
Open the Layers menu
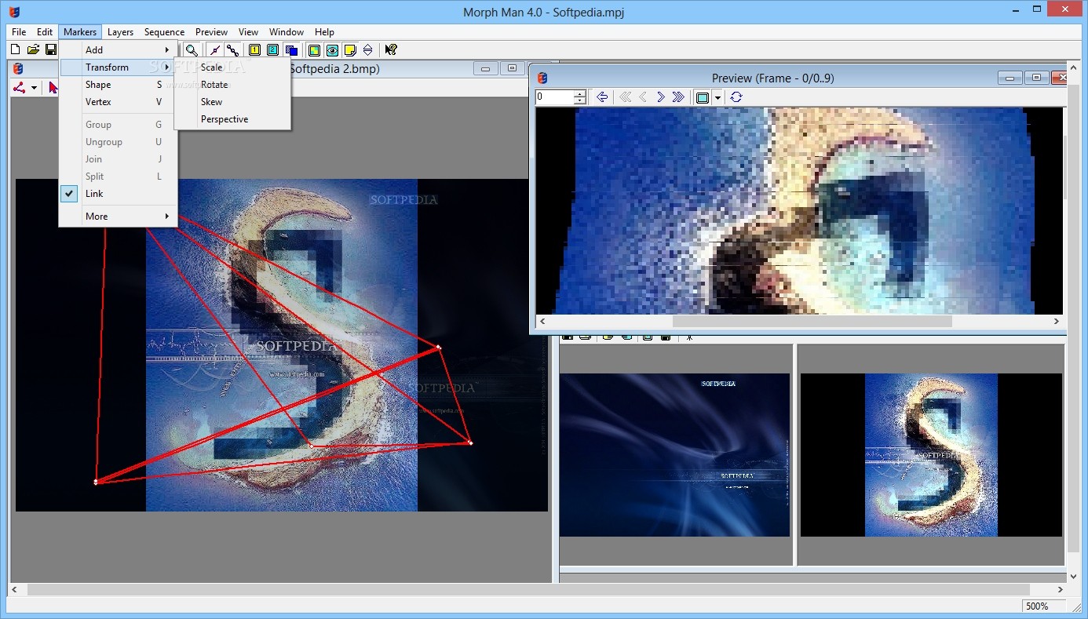pos(120,32)
